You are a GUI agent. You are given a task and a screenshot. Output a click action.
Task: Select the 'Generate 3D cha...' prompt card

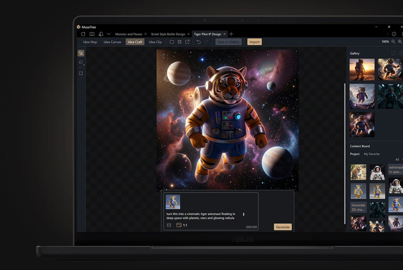click(x=359, y=207)
